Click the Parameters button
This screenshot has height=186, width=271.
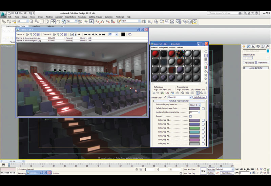pyautogui.click(x=249, y=63)
